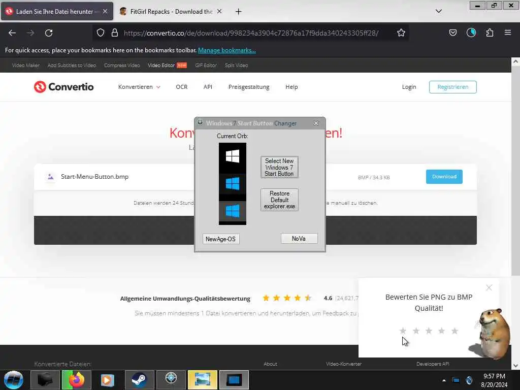Rate five stars in rating popup

pos(454,331)
